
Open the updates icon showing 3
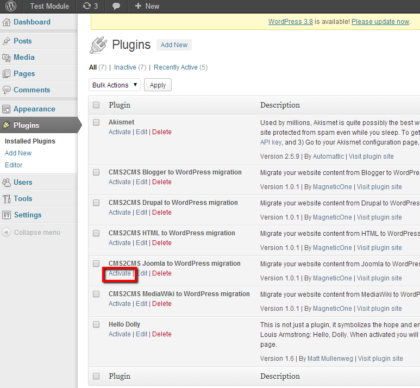(90, 6)
